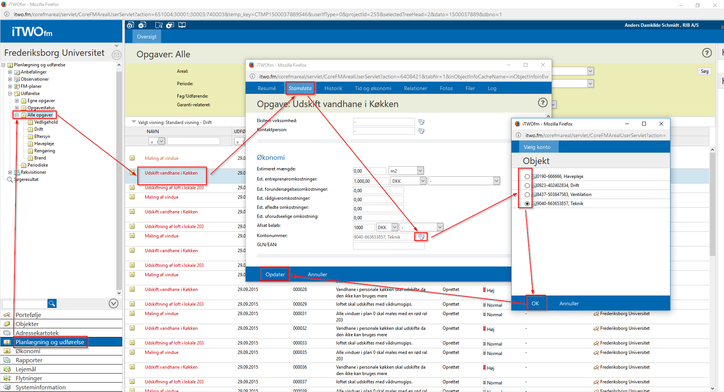
Task: Click the Est. entreprenøromkostninger input field
Action: (370, 181)
